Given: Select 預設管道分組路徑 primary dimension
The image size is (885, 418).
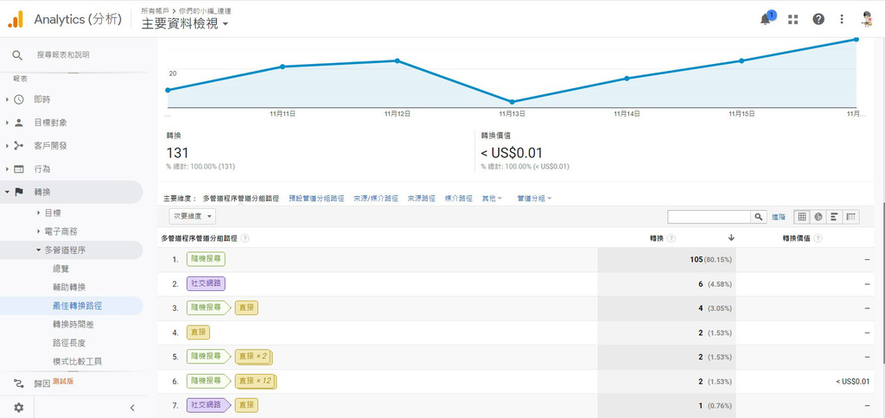Looking at the screenshot, I should pyautogui.click(x=316, y=199).
